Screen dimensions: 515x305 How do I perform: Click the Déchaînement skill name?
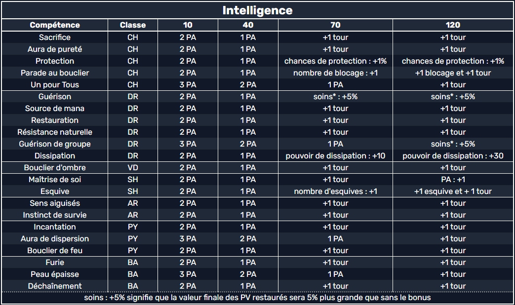coord(55,286)
